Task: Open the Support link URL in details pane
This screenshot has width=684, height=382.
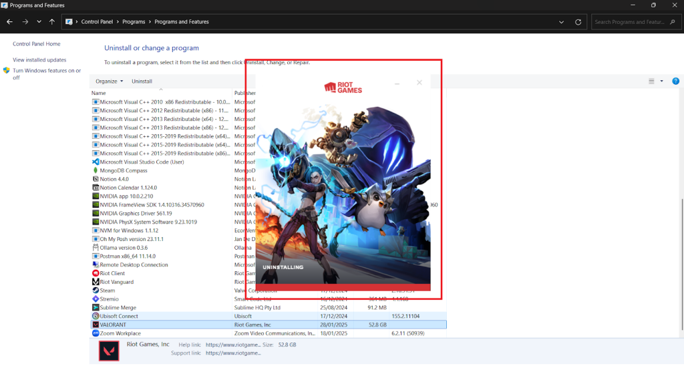Action: 233,353
